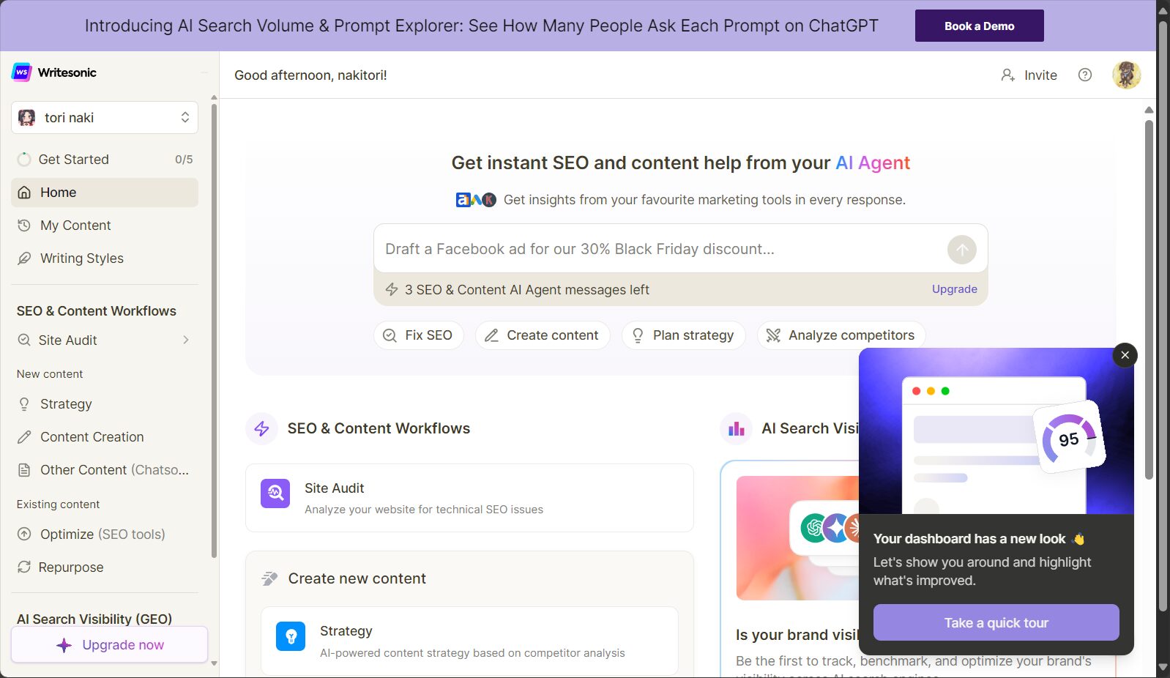Screen dimensions: 1170x678
Task: Click the AI Search Visibility (GEO) heading
Action: (x=94, y=619)
